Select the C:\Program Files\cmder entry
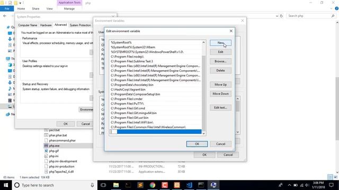This screenshot has width=339, height=190. [x=156, y=99]
